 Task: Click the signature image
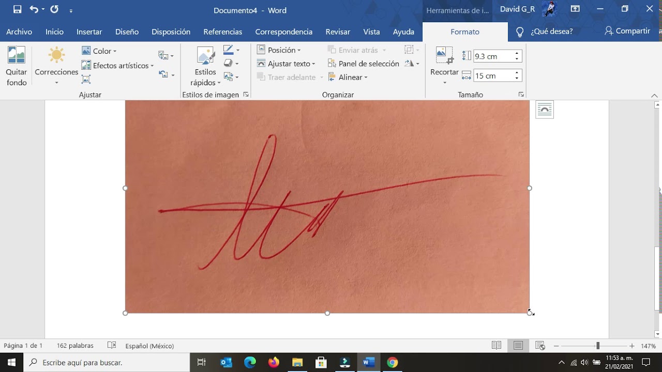[327, 207]
